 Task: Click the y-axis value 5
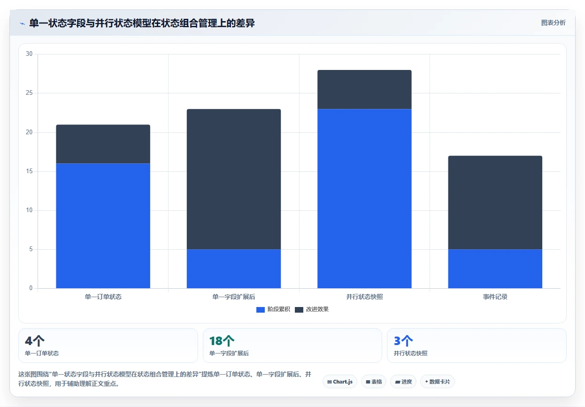(x=31, y=249)
